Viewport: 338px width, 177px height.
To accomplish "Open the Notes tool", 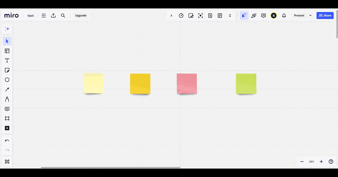I will pyautogui.click(x=220, y=16).
